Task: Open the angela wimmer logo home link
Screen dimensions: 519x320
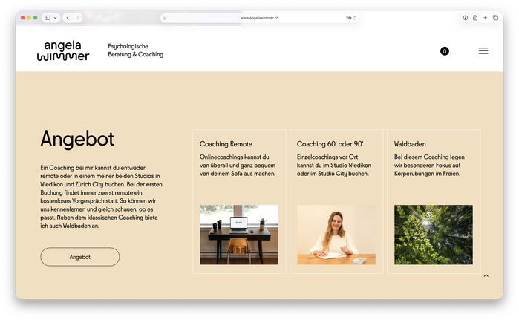Action: [63, 51]
